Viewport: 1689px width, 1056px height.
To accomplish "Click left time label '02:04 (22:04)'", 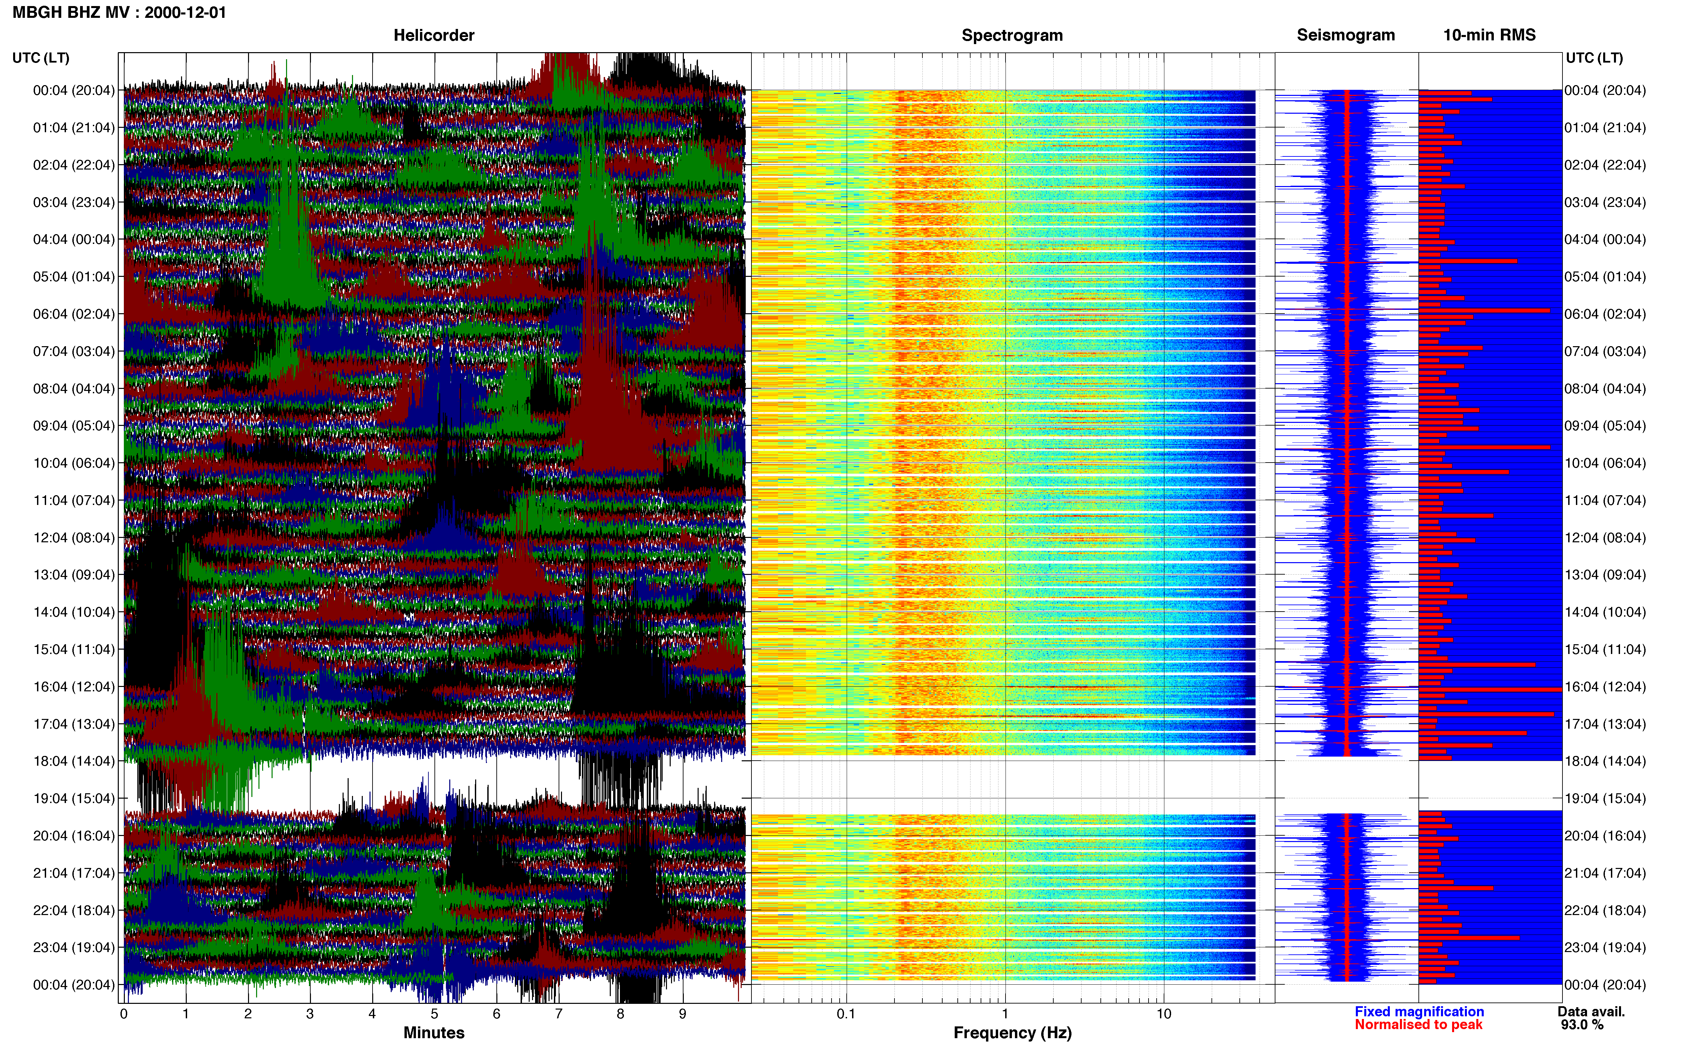I will (73, 165).
